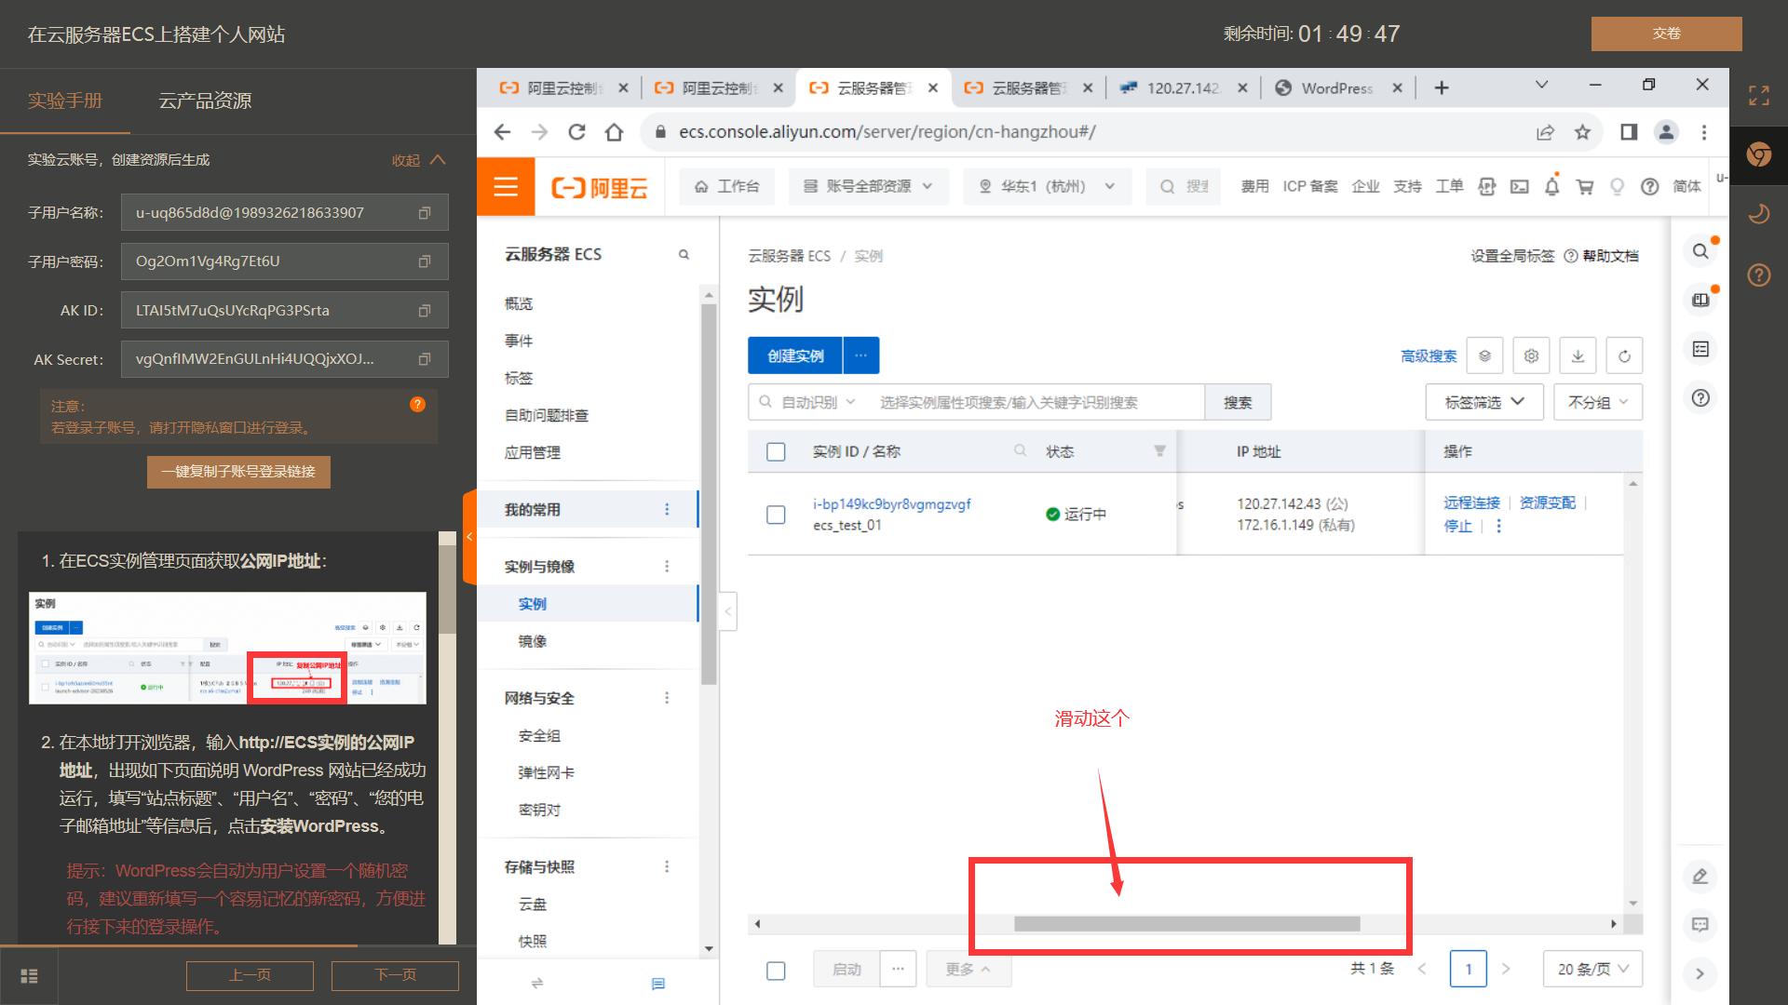Open the Aliyun hamburger menu
Screen dimensions: 1788x1005
coord(506,187)
